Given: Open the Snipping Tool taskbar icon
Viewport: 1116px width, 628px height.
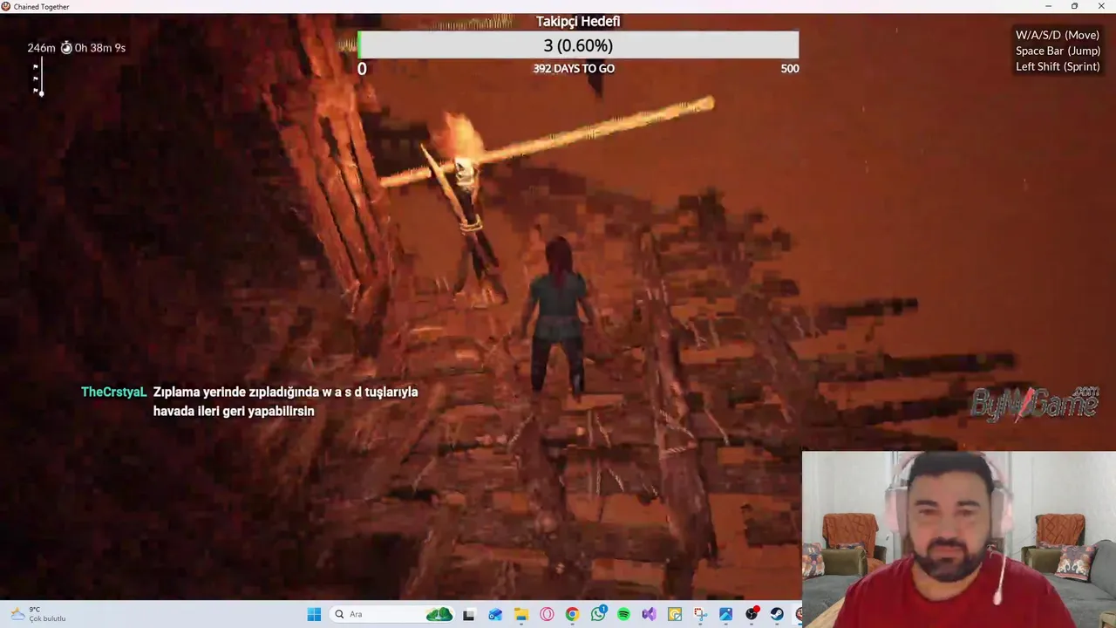Looking at the screenshot, I should click(700, 614).
